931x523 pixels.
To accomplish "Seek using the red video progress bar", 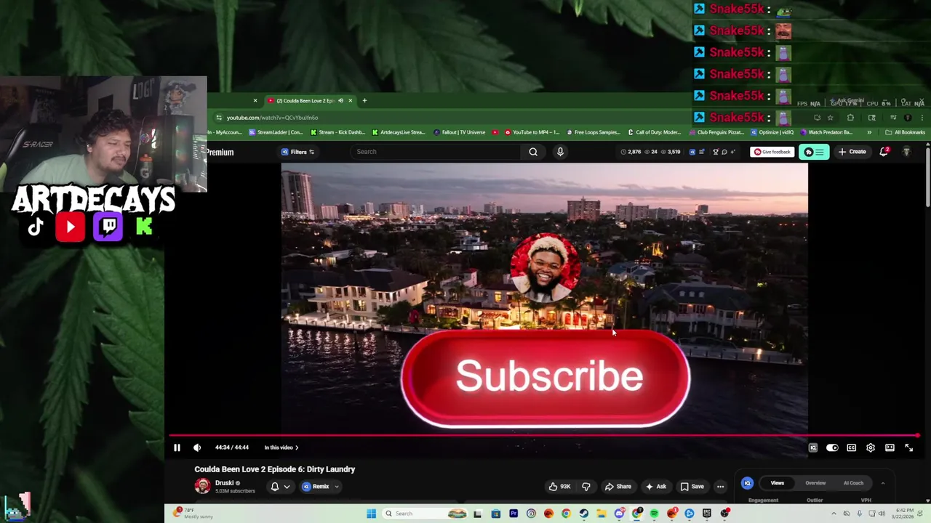I will pyautogui.click(x=544, y=436).
